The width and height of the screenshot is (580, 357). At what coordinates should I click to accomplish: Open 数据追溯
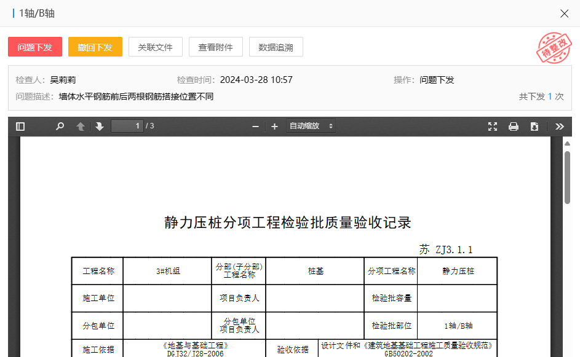click(276, 47)
